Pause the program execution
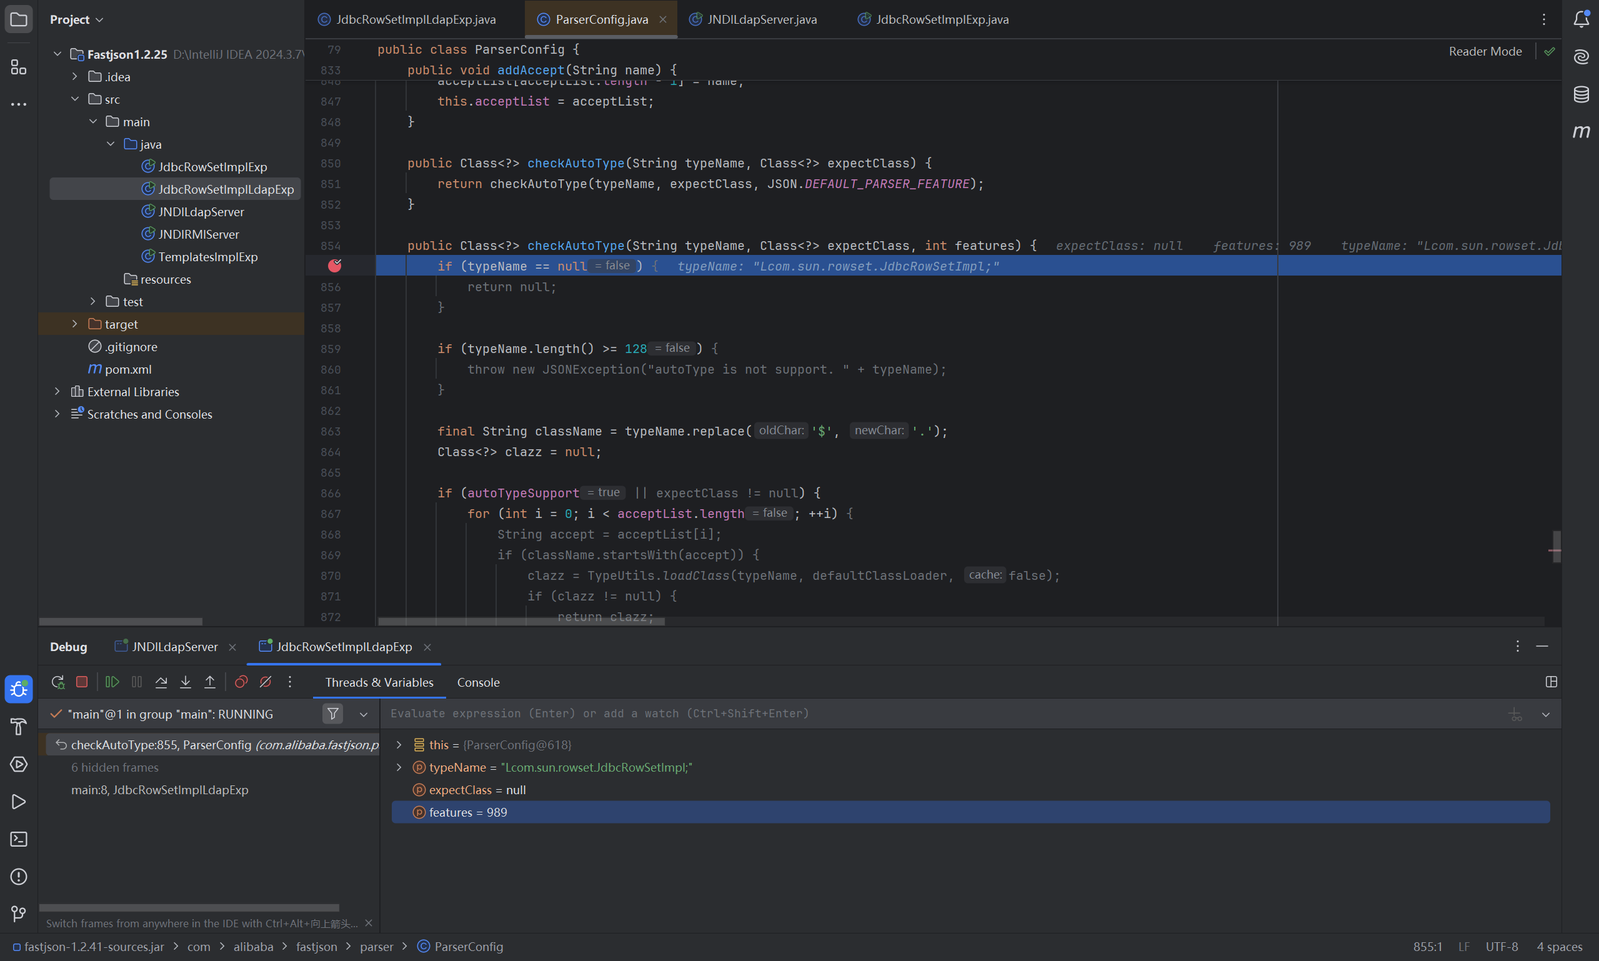This screenshot has width=1599, height=961. pos(137,682)
